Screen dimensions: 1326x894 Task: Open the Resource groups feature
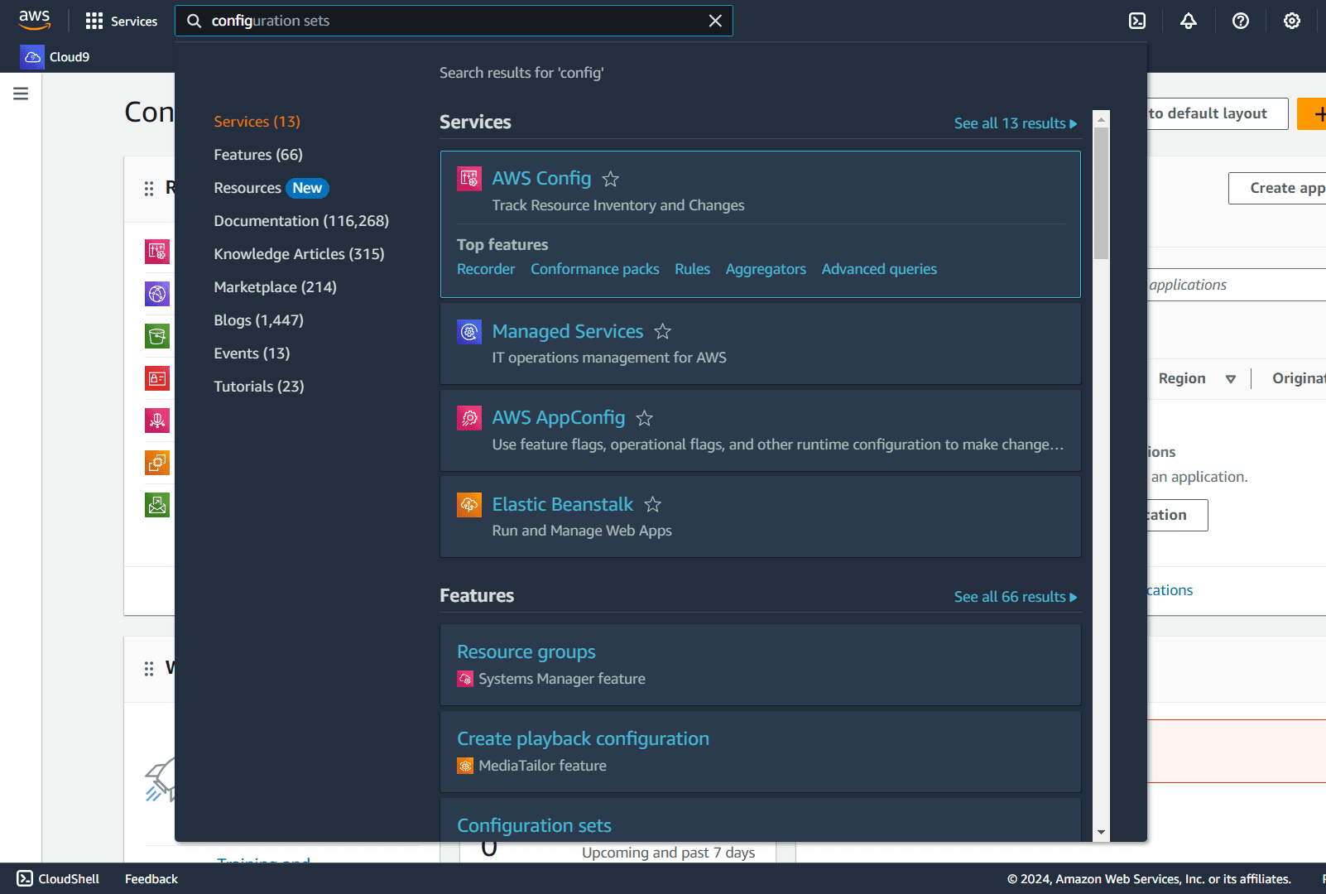(x=526, y=652)
